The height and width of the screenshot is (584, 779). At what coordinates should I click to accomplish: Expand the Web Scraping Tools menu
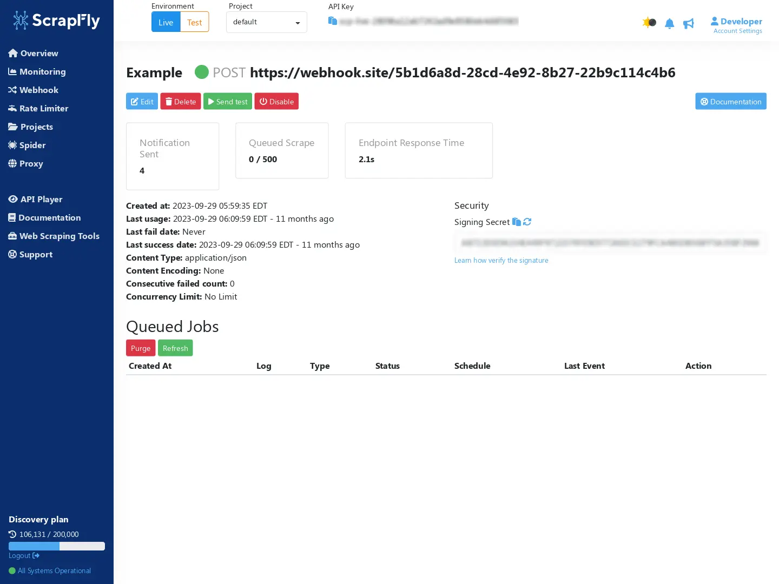[x=59, y=236]
